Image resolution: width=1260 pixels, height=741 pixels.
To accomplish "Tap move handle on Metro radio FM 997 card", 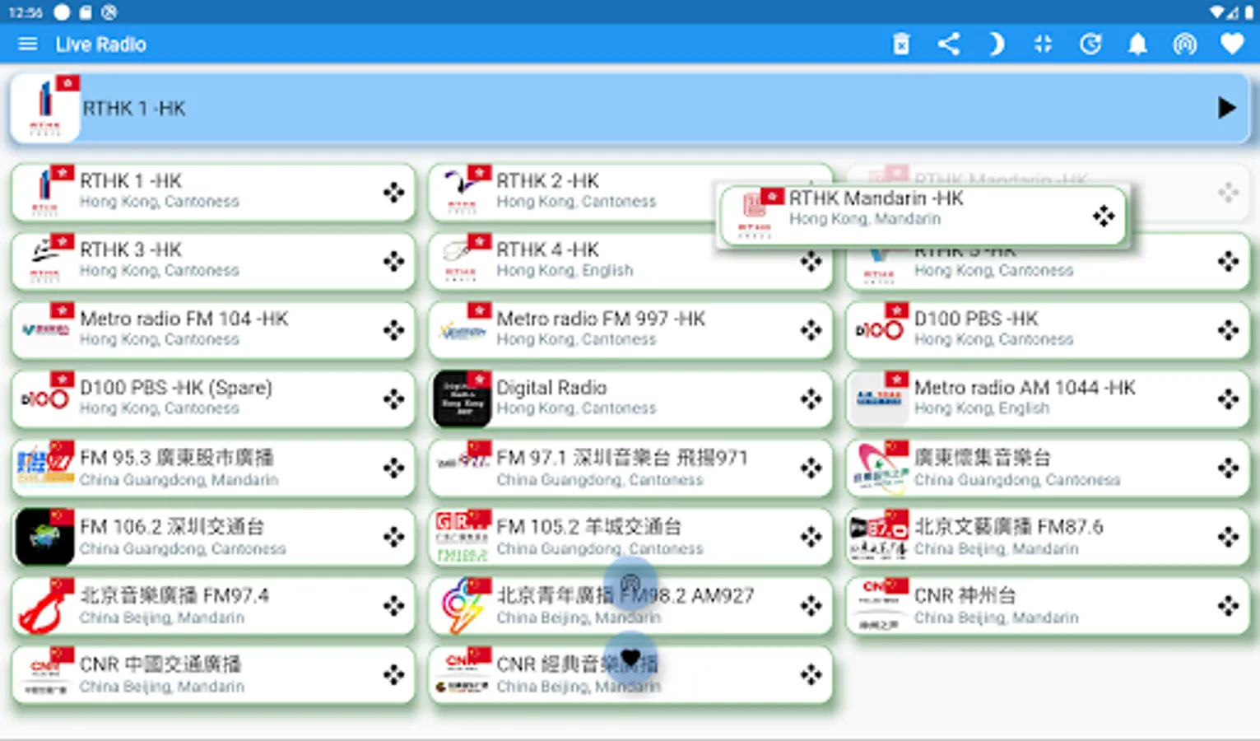I will tap(811, 330).
